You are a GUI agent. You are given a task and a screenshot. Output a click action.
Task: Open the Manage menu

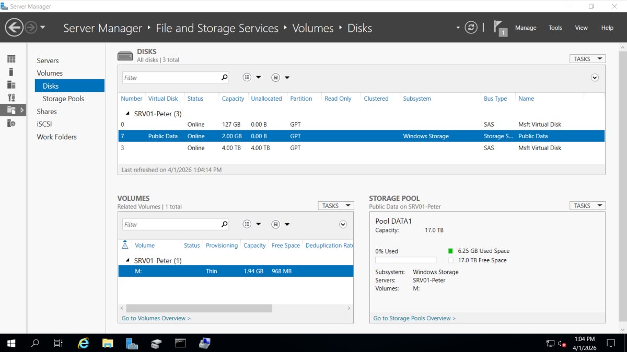click(x=525, y=28)
